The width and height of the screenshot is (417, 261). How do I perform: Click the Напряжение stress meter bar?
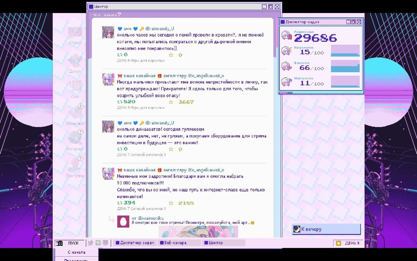pyautogui.click(x=345, y=51)
